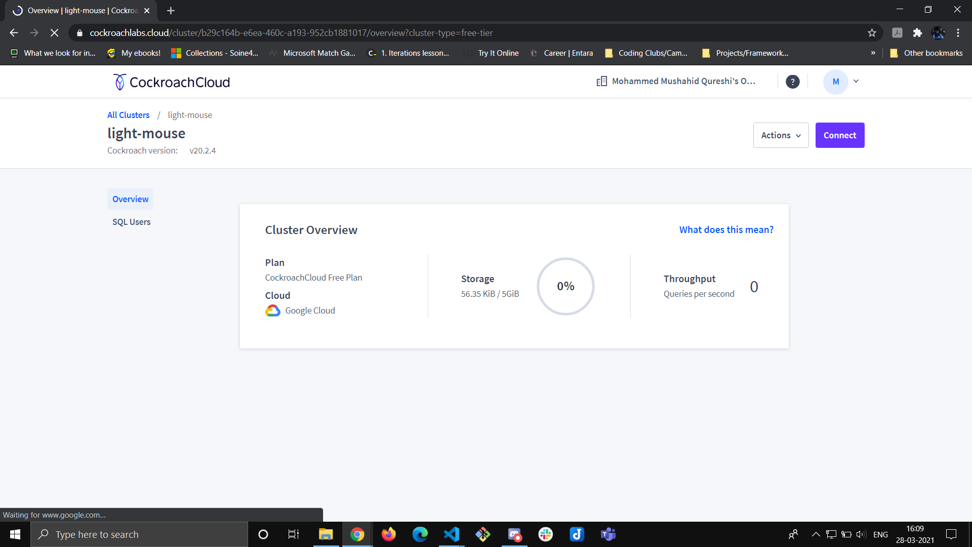Expand the user avatar M dropdown
The height and width of the screenshot is (547, 972).
pos(856,81)
